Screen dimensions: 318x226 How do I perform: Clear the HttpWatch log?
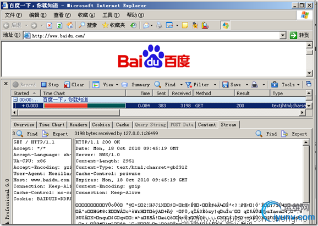pos(74,85)
